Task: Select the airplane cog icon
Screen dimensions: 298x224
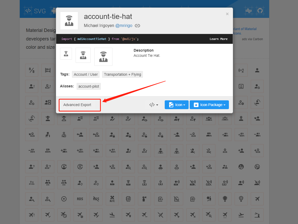Action: pos(80,215)
